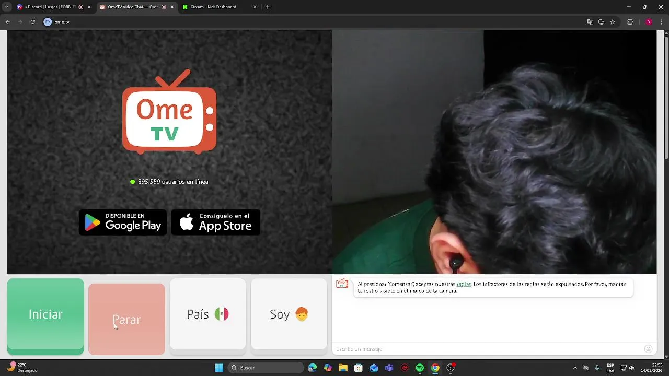This screenshot has height=376, width=669.
Task: Open Spotify from the taskbar
Action: [x=420, y=368]
